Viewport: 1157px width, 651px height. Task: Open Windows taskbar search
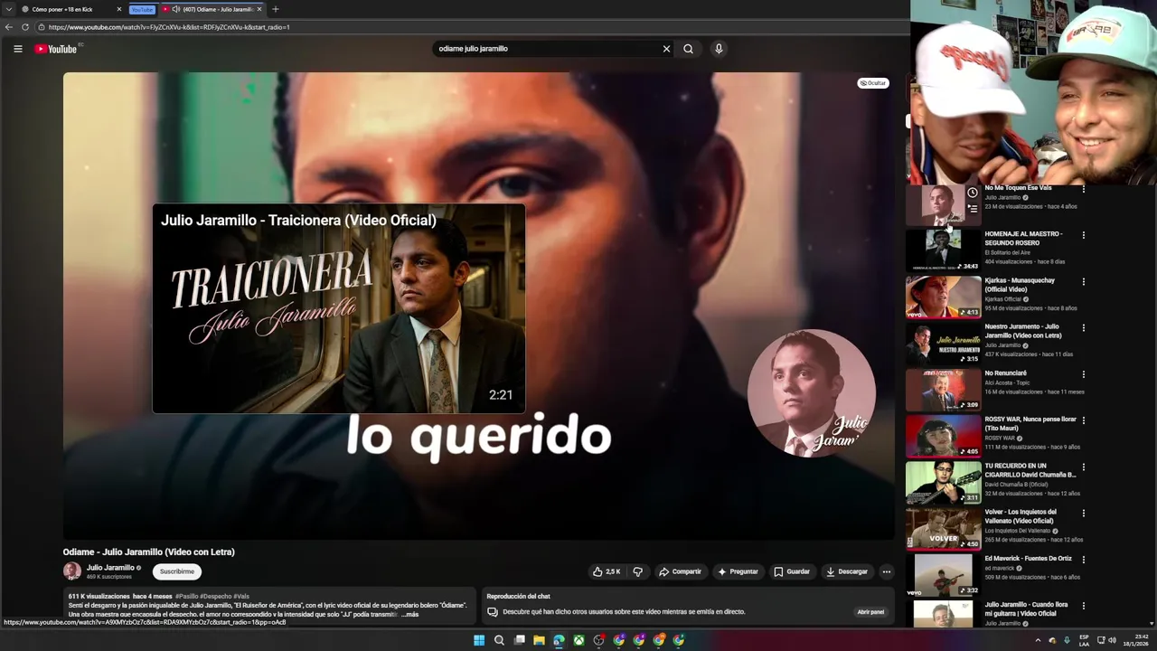click(499, 640)
